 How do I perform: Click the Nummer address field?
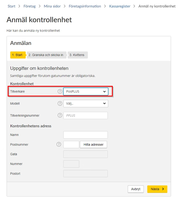tap(71, 164)
